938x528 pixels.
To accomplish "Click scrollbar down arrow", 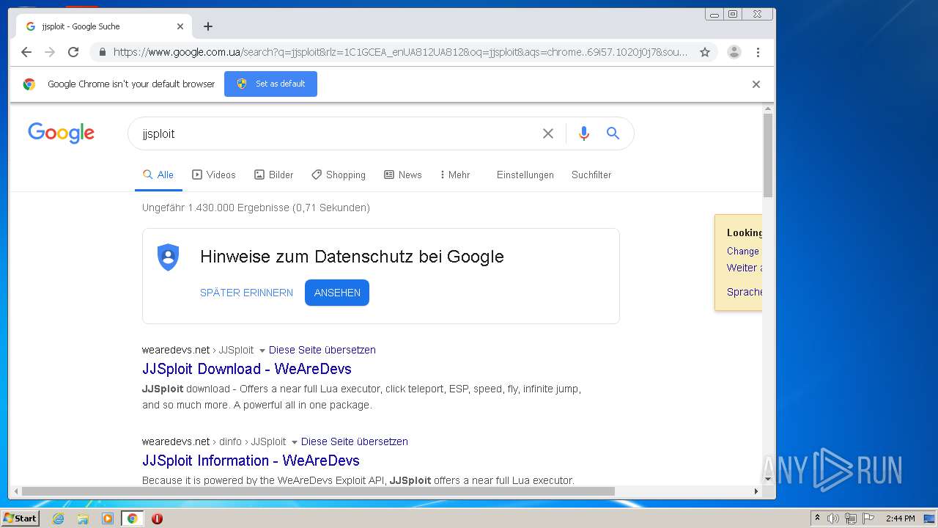I will point(768,480).
